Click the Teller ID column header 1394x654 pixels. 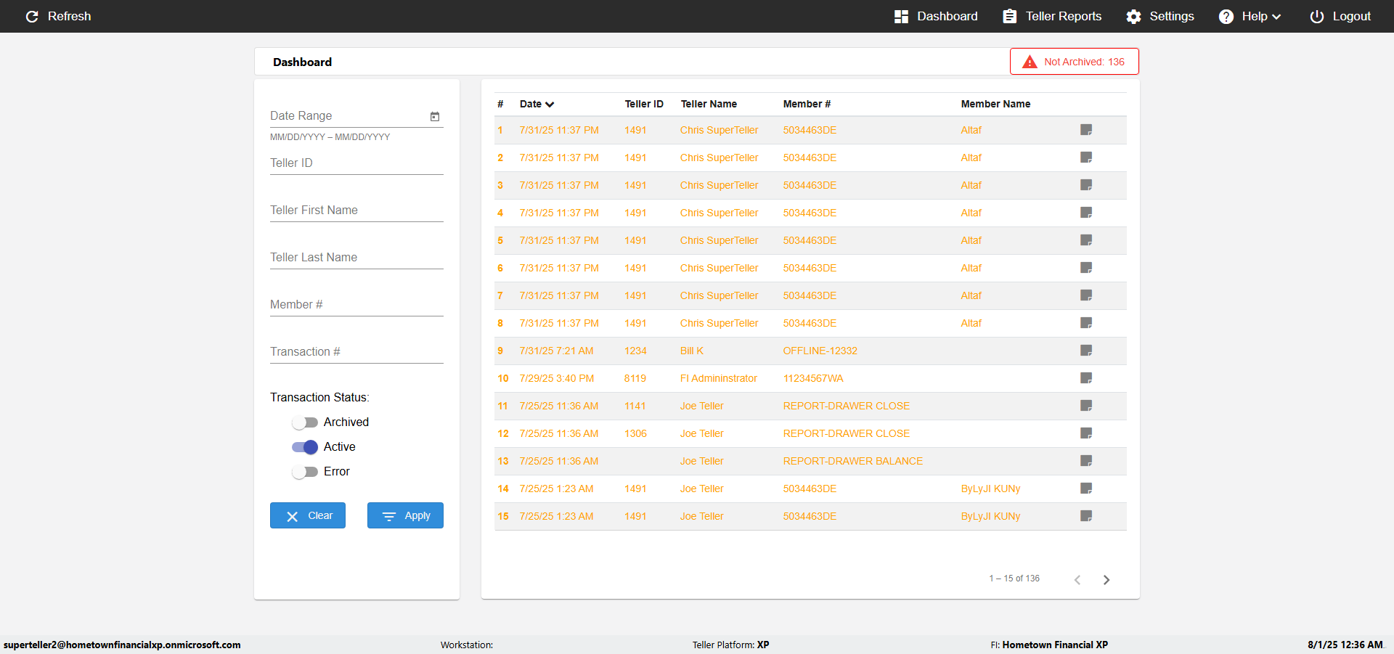tap(644, 104)
